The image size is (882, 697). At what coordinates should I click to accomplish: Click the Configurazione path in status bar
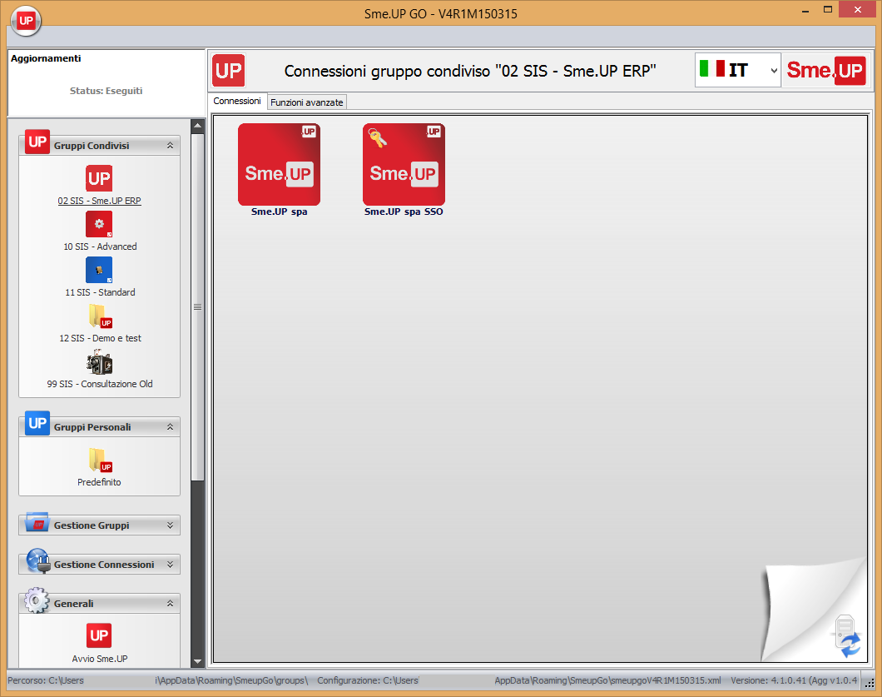pyautogui.click(x=519, y=680)
